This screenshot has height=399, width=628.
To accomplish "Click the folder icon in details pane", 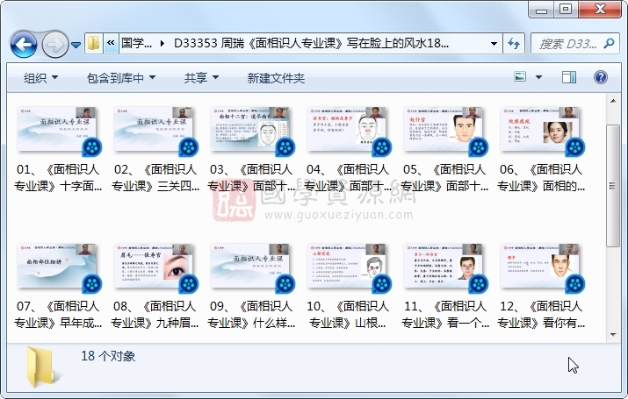I will click(41, 367).
